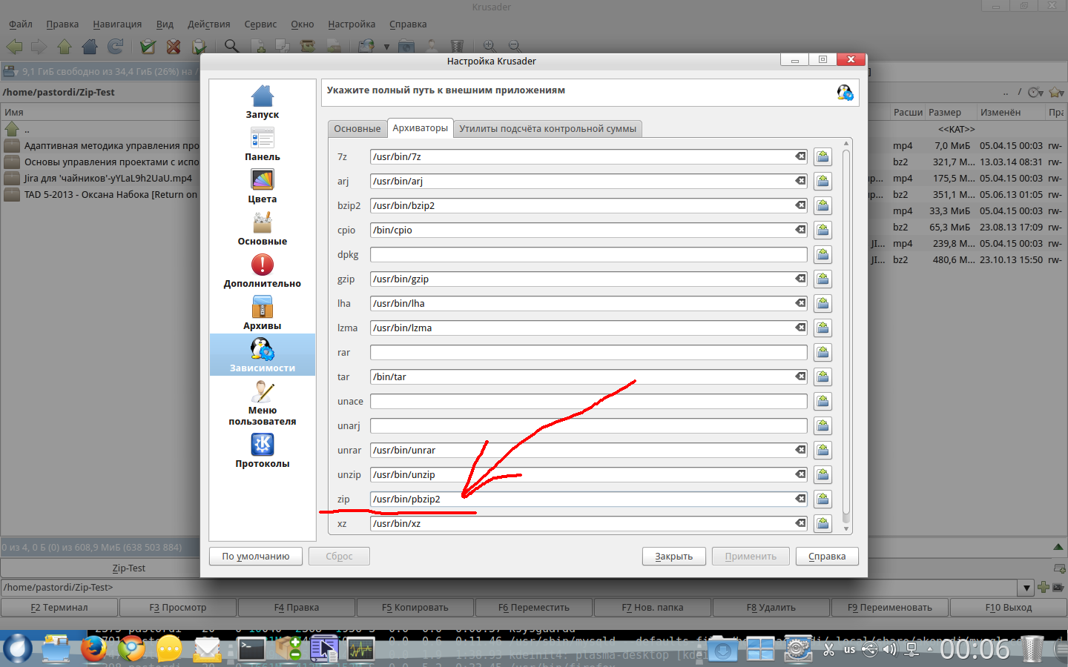This screenshot has width=1068, height=667.
Task: Open the panel history clock dropdown
Action: [1035, 93]
